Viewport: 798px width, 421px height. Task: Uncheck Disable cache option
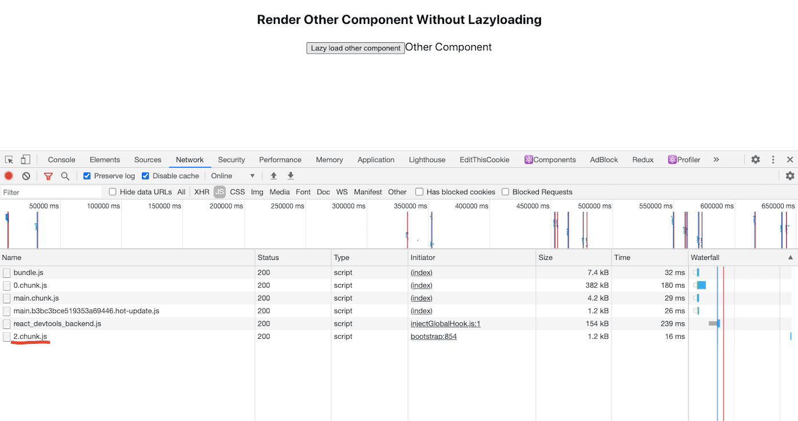click(145, 176)
